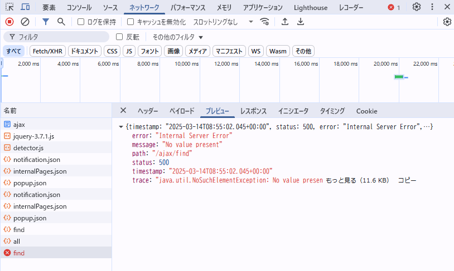Open the inspect element picker tool
The image size is (454, 271).
pos(9,7)
